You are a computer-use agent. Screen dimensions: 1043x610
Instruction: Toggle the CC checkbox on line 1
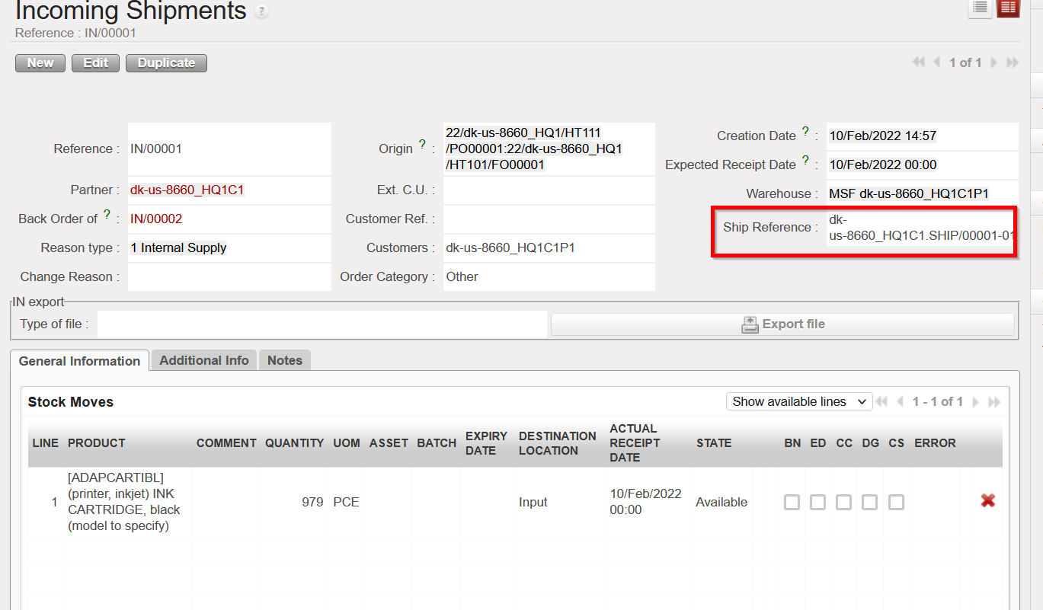(x=844, y=502)
